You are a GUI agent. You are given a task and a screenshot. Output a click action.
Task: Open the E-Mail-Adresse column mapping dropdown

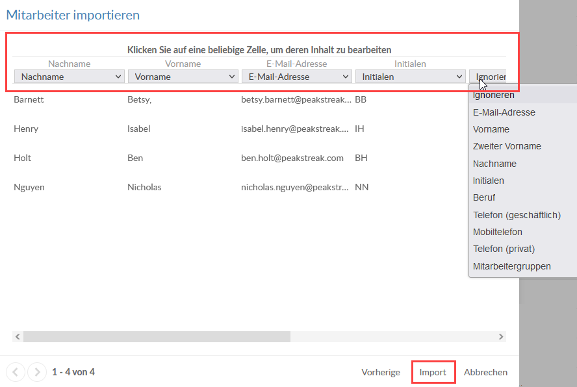pyautogui.click(x=296, y=77)
